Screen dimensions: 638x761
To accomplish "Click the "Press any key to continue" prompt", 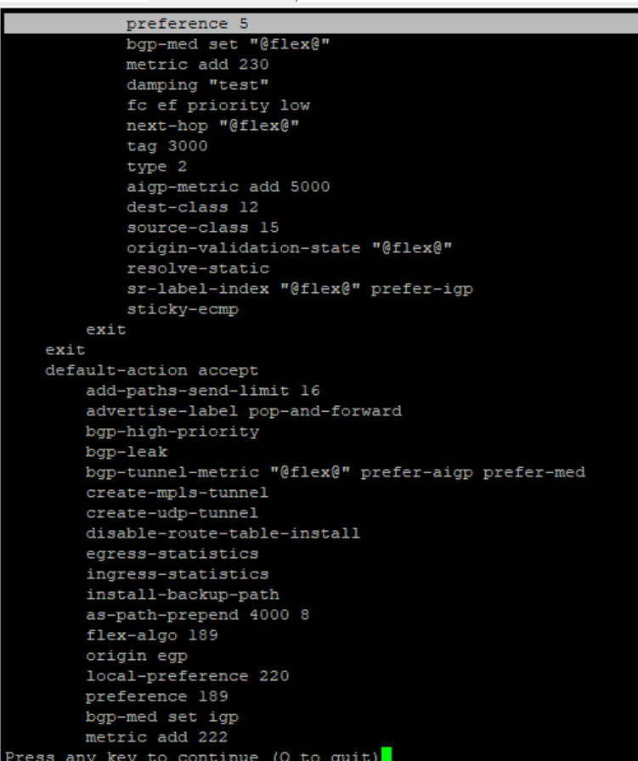I will [191, 755].
